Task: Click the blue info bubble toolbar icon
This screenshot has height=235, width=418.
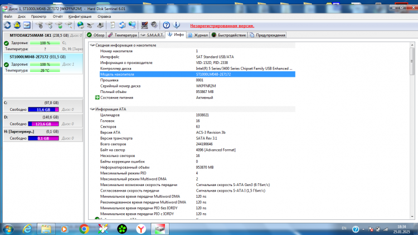Action: click(176, 25)
